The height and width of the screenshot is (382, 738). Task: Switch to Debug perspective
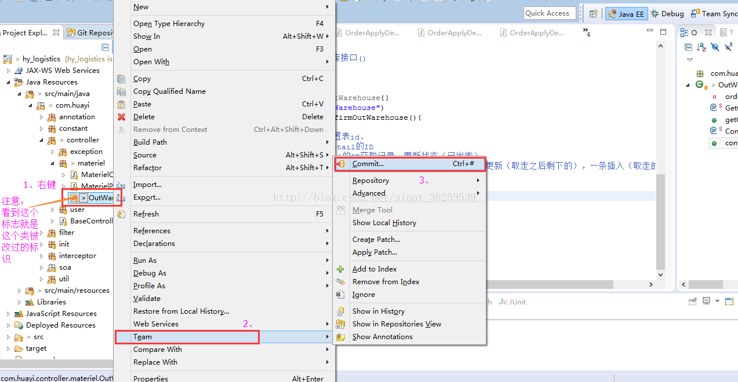tap(667, 14)
